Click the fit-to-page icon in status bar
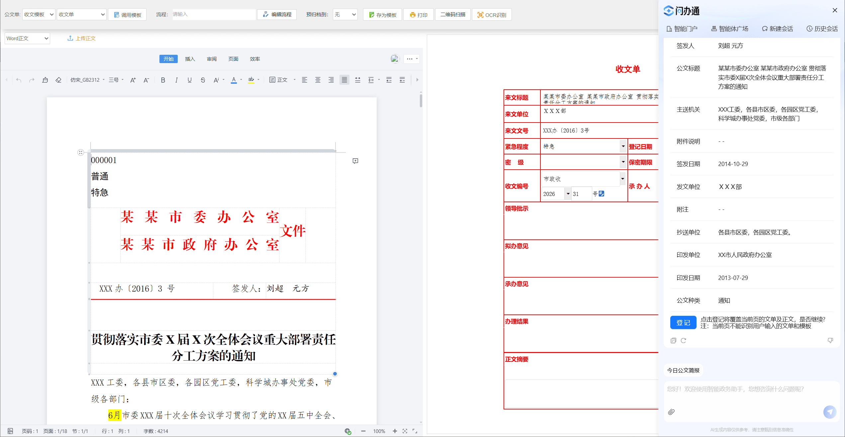The image size is (845, 437). [405, 431]
